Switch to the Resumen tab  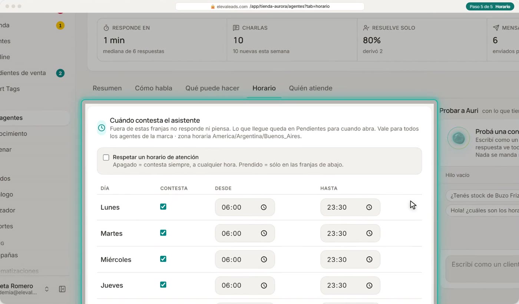pyautogui.click(x=107, y=88)
